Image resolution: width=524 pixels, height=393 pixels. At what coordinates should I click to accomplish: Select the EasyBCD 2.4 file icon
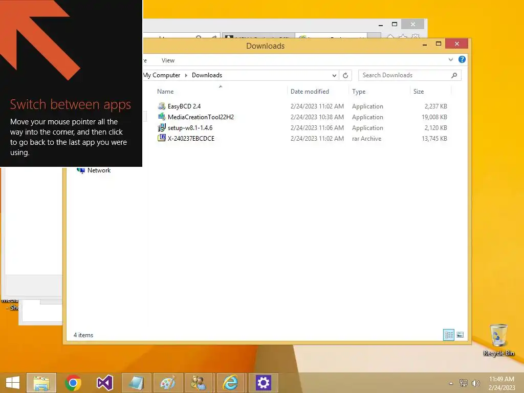(x=162, y=106)
